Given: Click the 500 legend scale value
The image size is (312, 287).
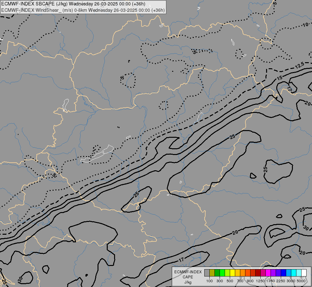Looking at the screenshot, I should [x=230, y=281].
